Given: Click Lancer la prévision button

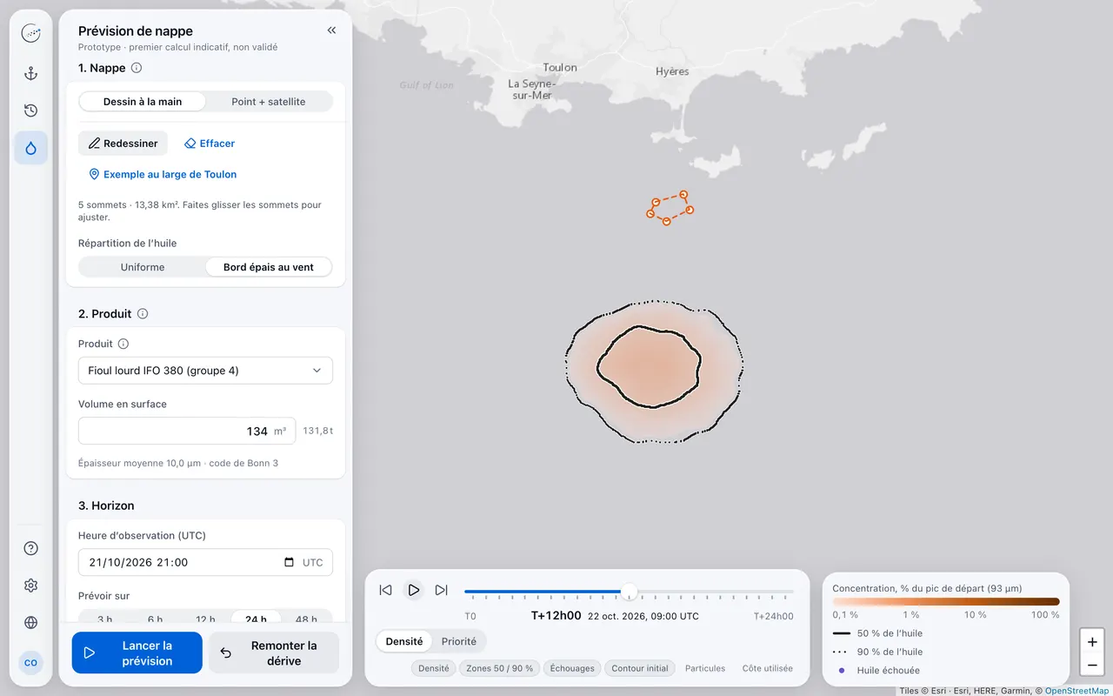Looking at the screenshot, I should pyautogui.click(x=137, y=652).
